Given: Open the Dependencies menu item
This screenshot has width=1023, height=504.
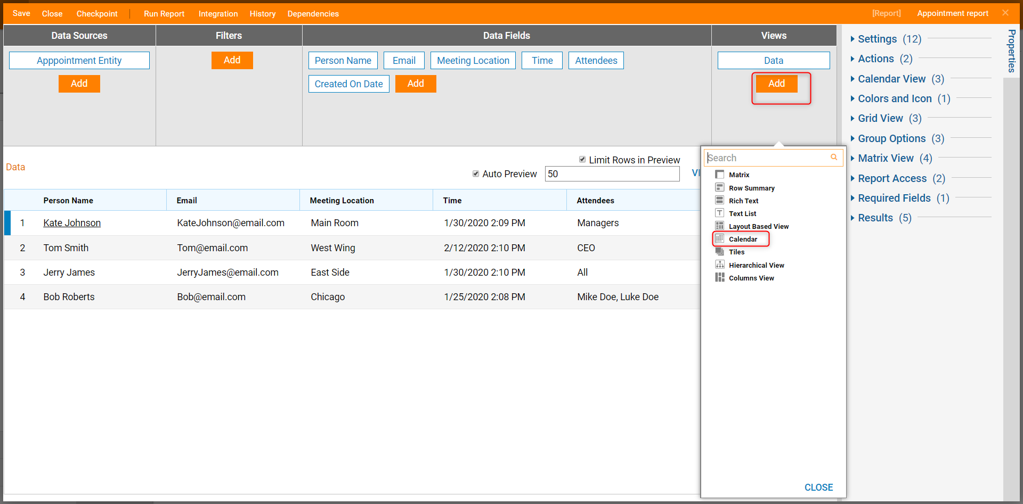Looking at the screenshot, I should click(x=313, y=13).
